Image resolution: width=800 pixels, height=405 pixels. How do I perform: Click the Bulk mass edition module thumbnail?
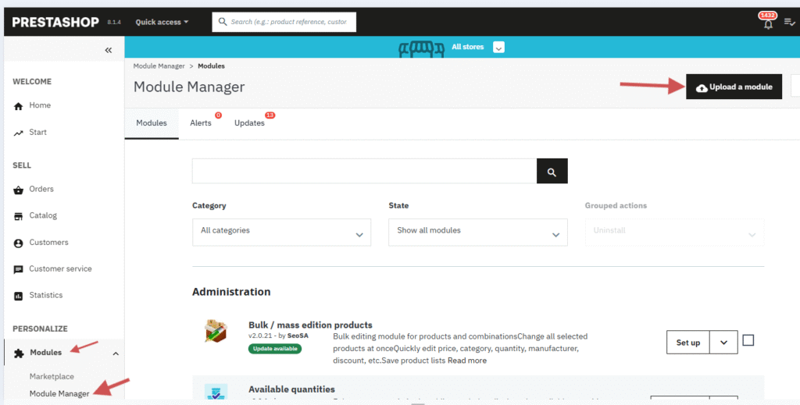216,332
